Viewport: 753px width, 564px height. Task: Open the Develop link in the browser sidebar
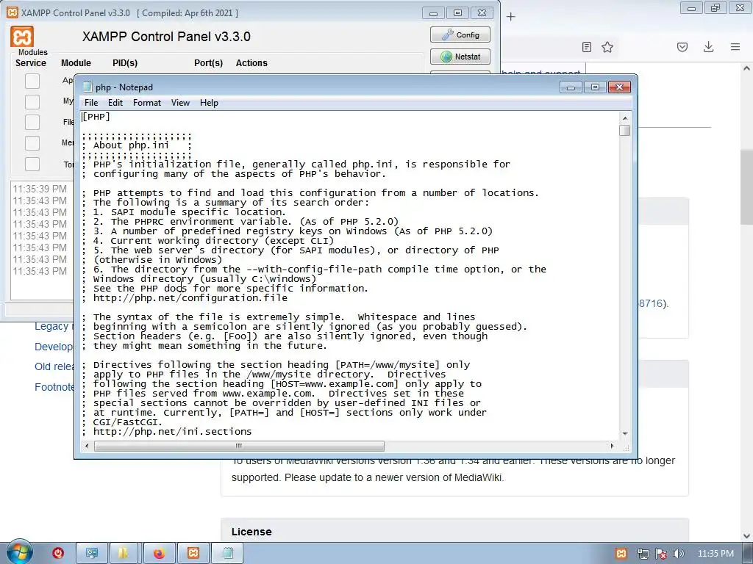point(53,347)
